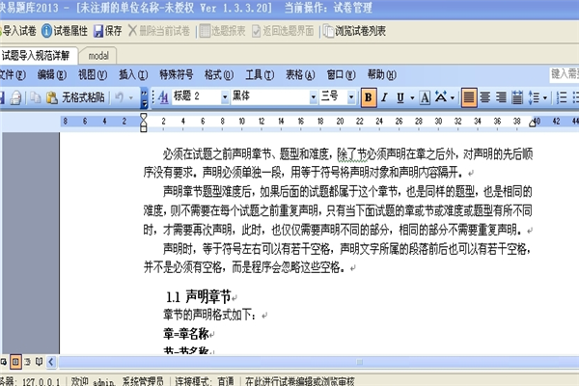Open the 视图(V) menu
579x386 pixels.
click(x=93, y=75)
